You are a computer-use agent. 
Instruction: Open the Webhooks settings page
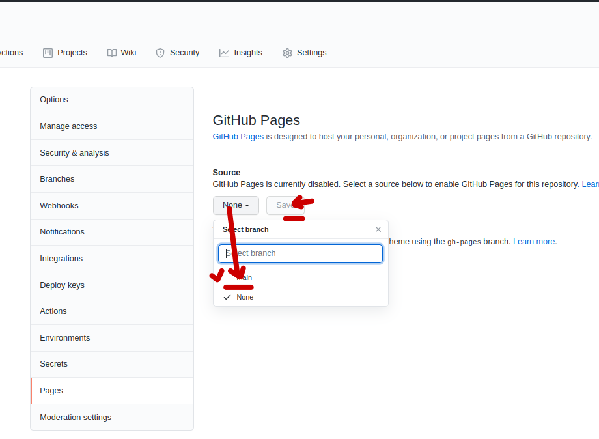(59, 206)
